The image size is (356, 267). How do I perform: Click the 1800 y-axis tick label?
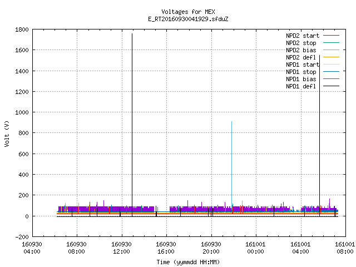pos(22,29)
